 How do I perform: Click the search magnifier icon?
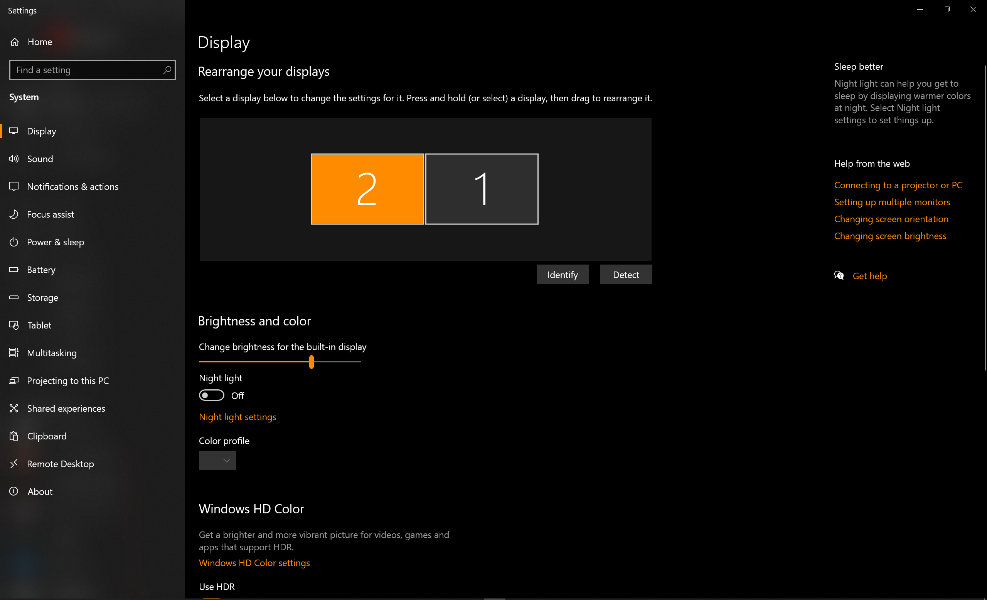click(167, 70)
